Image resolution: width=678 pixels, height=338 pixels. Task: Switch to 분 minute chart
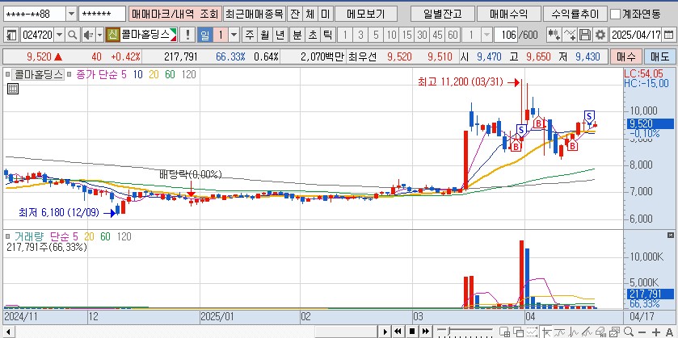pos(297,35)
